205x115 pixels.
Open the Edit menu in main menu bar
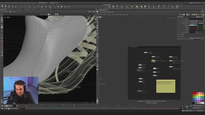4,3
